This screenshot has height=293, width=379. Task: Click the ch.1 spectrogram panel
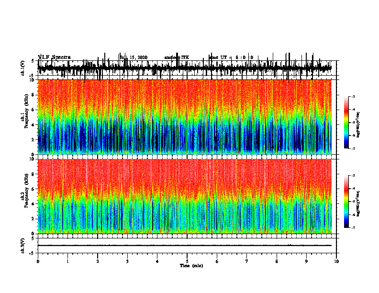184,117
